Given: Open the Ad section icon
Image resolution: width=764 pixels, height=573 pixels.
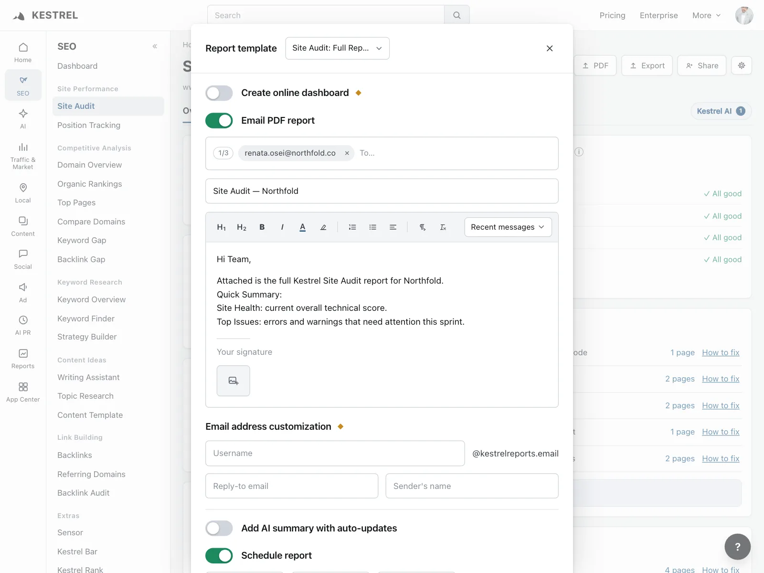Looking at the screenshot, I should click(x=23, y=292).
